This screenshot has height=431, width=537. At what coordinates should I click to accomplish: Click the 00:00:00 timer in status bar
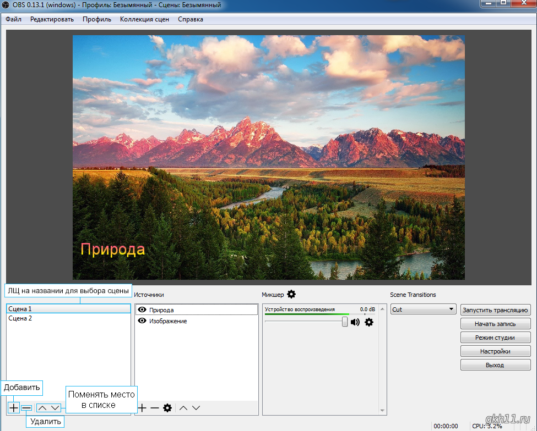click(446, 426)
